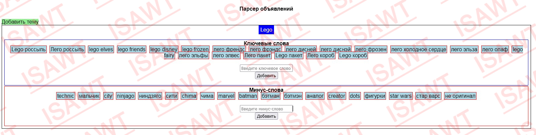Click the 'чима' minus-word tag

(x=207, y=96)
